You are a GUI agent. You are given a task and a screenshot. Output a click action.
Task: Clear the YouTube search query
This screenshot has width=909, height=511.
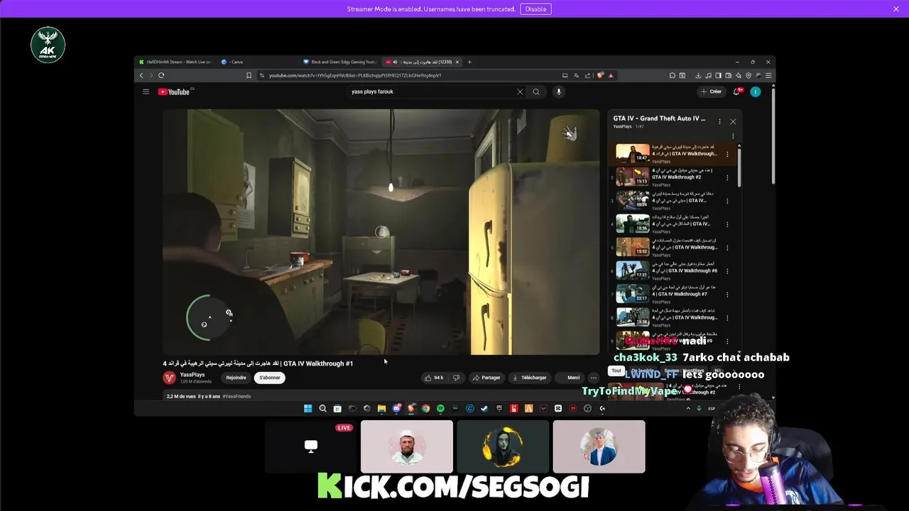point(520,92)
